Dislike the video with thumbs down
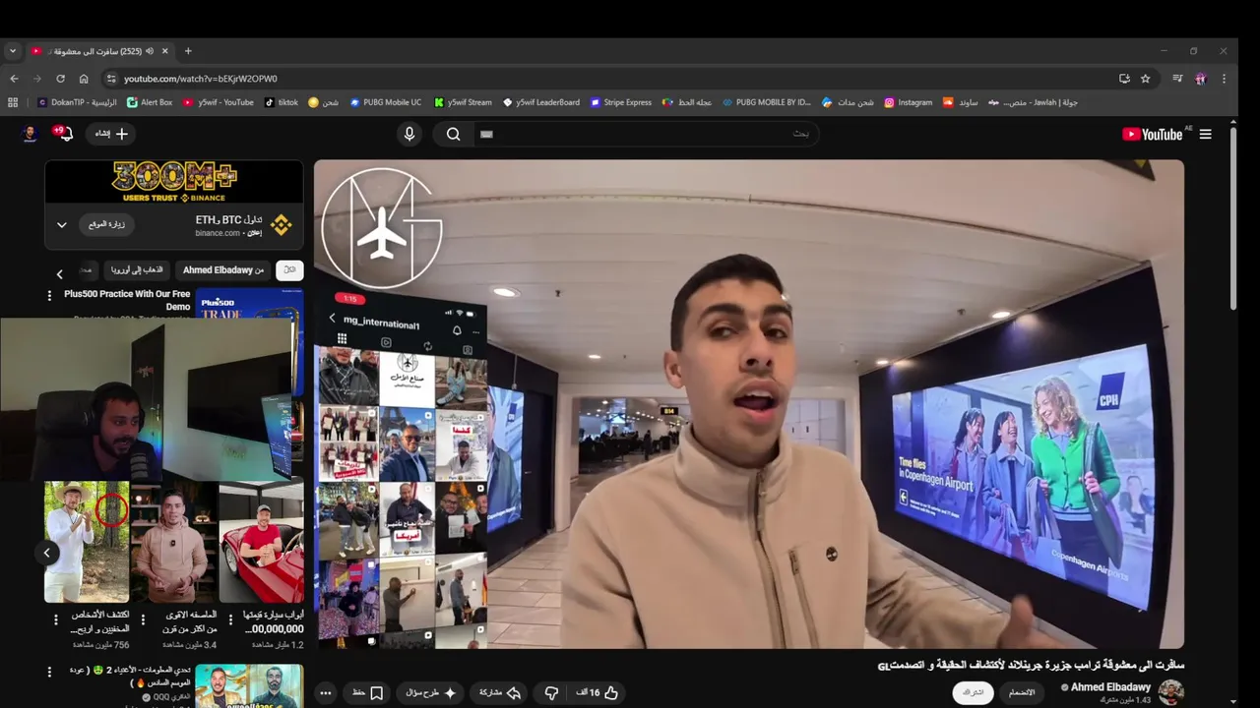The height and width of the screenshot is (708, 1260). [551, 692]
